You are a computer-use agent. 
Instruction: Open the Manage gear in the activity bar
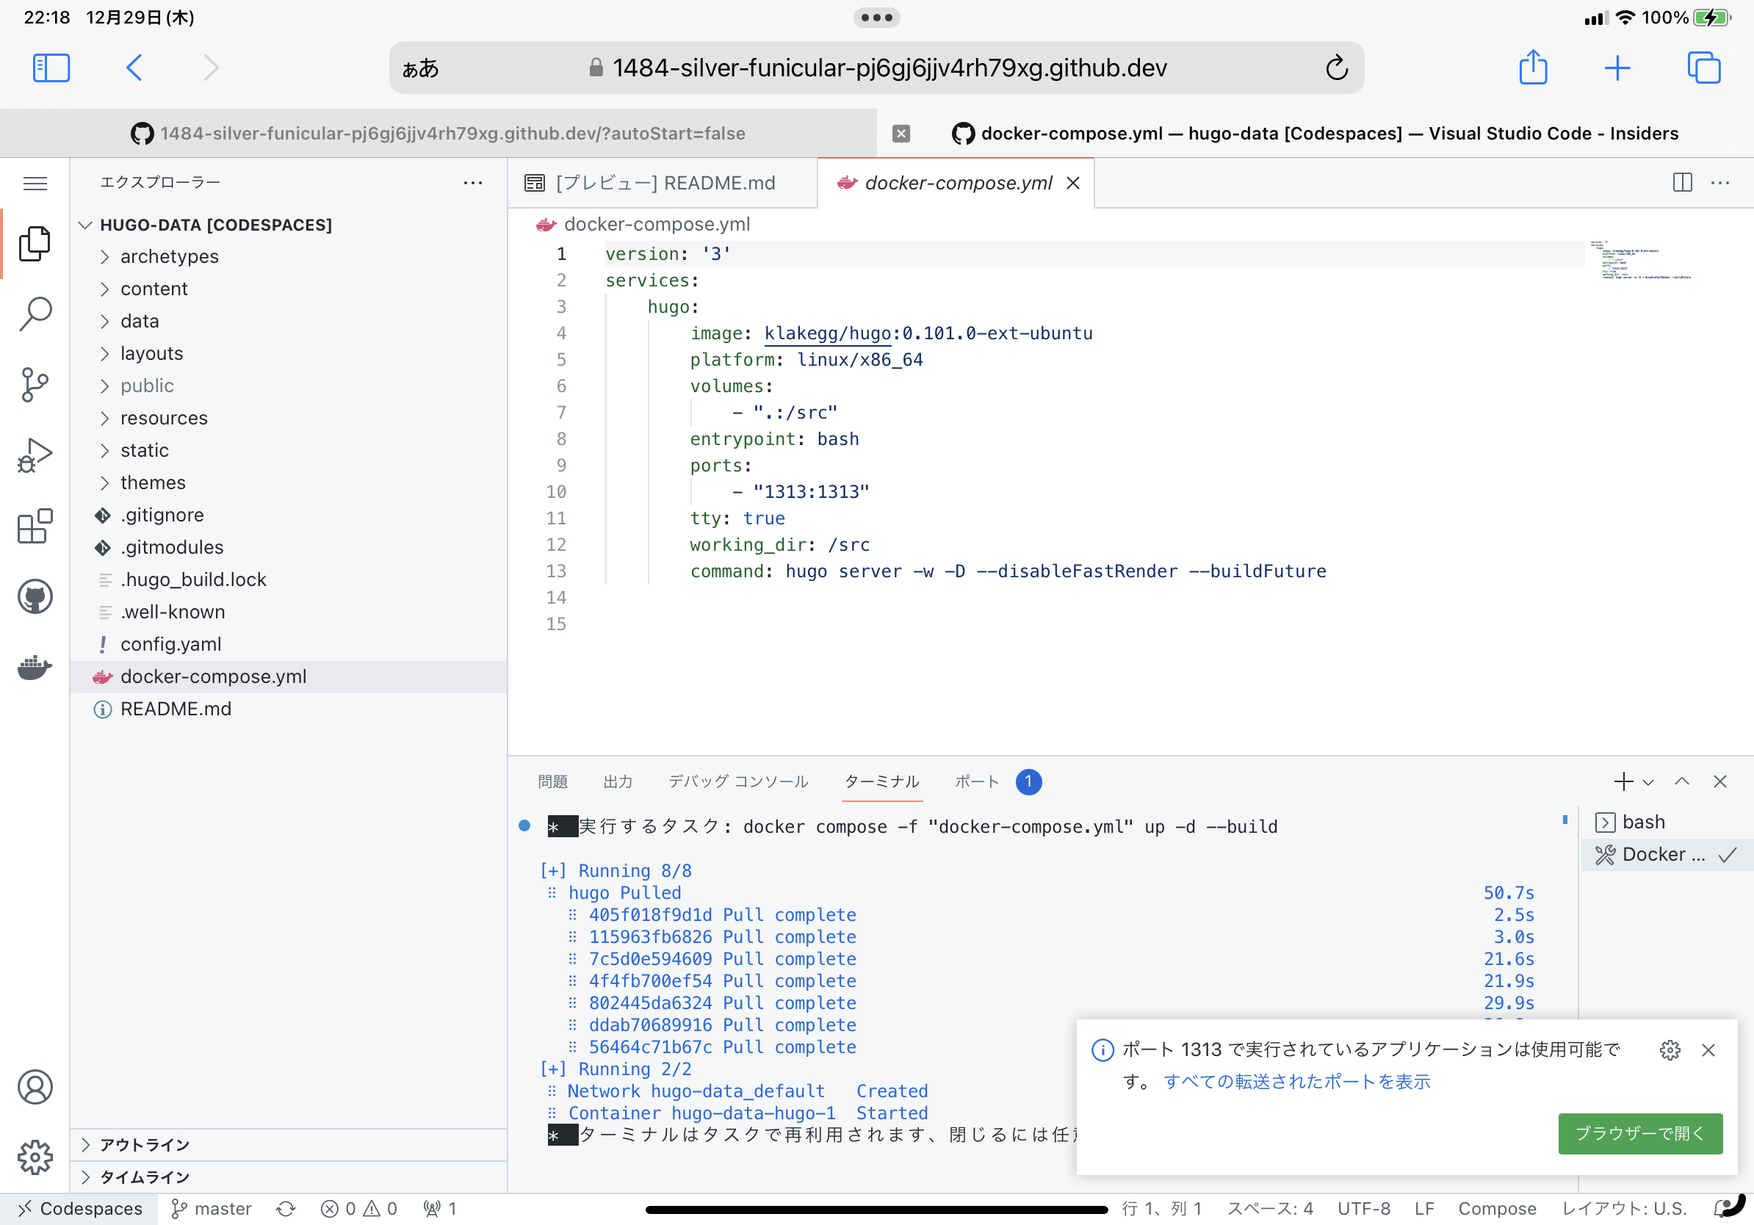[x=35, y=1157]
